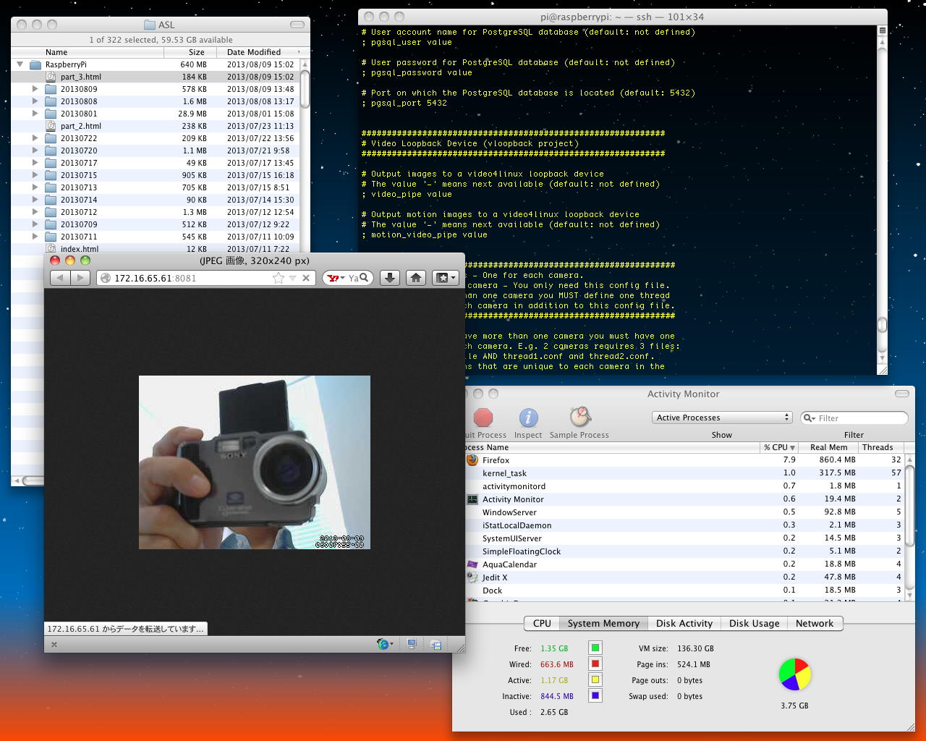Click the Quit Process stop-sign icon
The height and width of the screenshot is (741, 926).
click(483, 418)
